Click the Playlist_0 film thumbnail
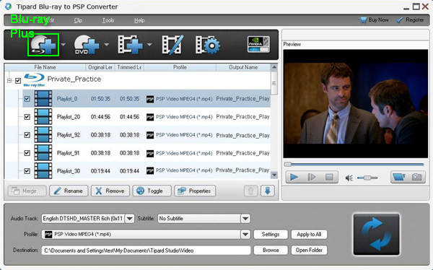The image size is (433, 270). point(43,99)
